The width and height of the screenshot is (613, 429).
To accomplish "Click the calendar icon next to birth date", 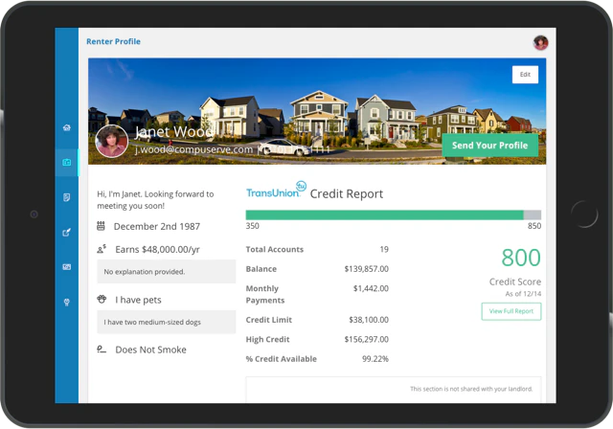I will pos(102,226).
